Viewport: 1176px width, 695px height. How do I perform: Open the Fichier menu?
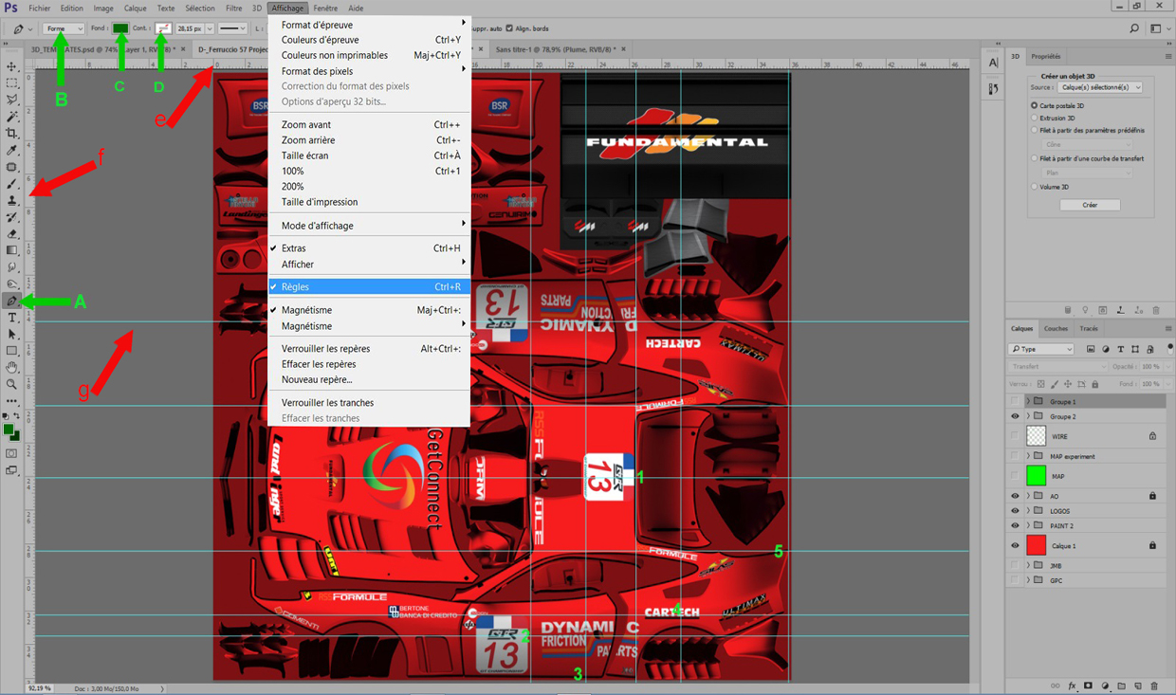[x=40, y=8]
